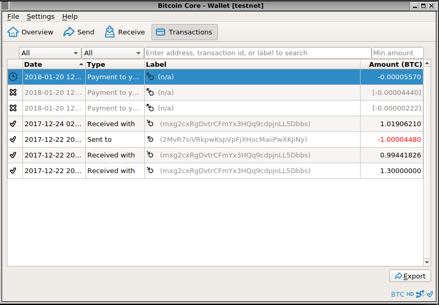Screen dimensions: 439x305
Task: Click the confirmed checkmark for 0.99441826
Action: coord(13,155)
